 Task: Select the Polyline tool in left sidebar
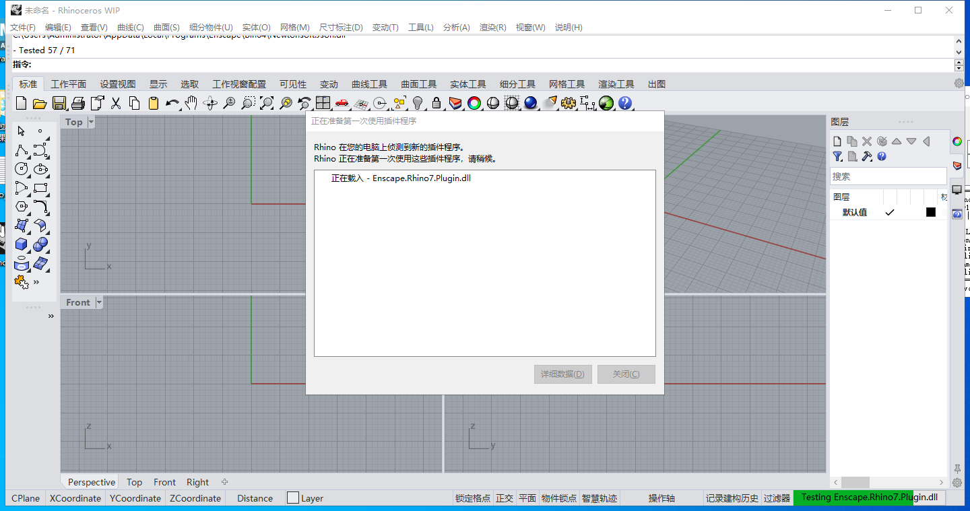22,150
